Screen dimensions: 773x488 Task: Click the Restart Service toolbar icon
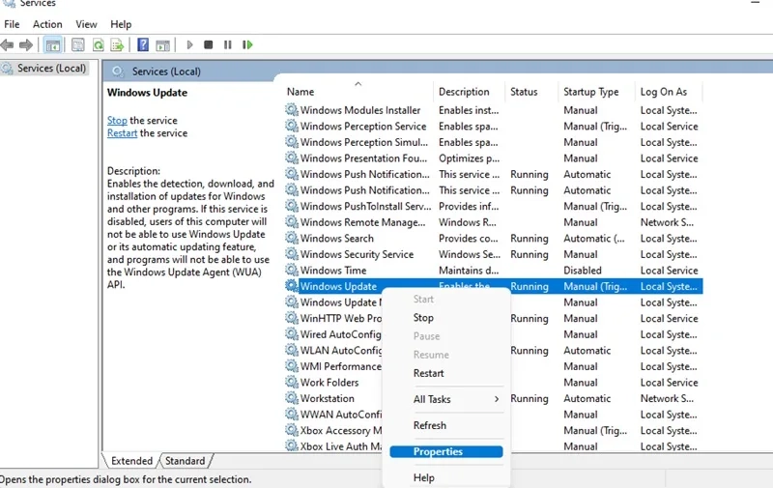(248, 44)
